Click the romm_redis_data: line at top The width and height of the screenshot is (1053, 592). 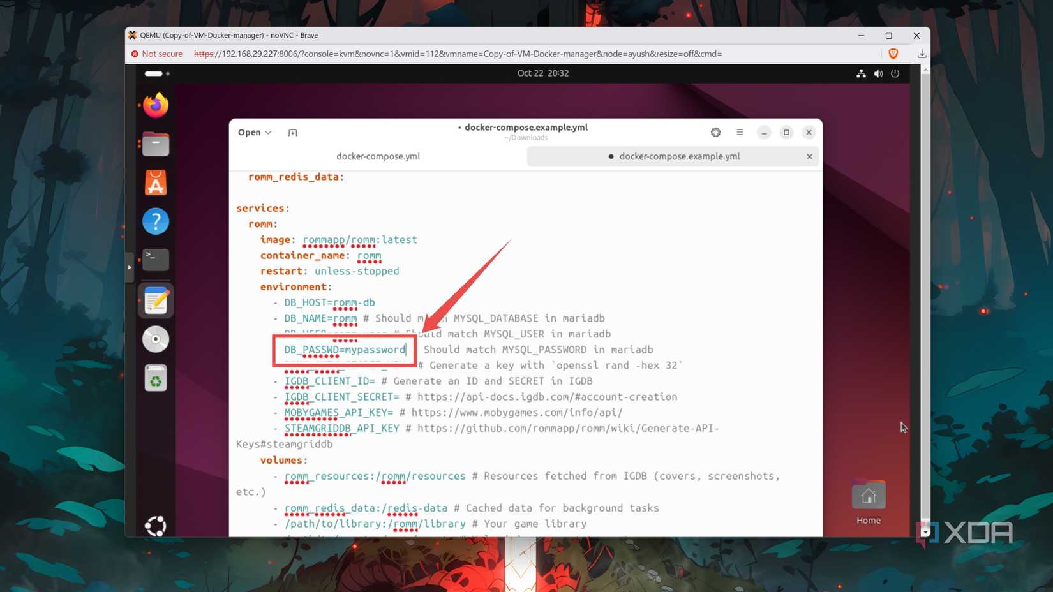pyautogui.click(x=296, y=177)
